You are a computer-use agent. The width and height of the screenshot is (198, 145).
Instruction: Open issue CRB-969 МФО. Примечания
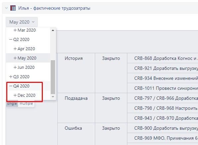[166, 138]
